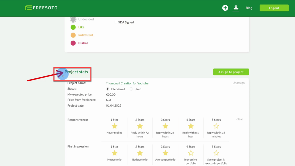The image size is (295, 166).
Task: Rate First impression 1 star No portfolio
Action: click(114, 153)
